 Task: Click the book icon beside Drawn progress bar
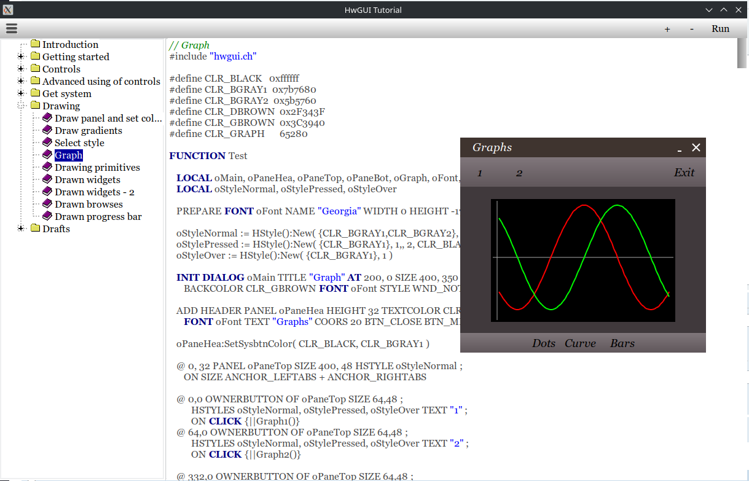(x=47, y=216)
